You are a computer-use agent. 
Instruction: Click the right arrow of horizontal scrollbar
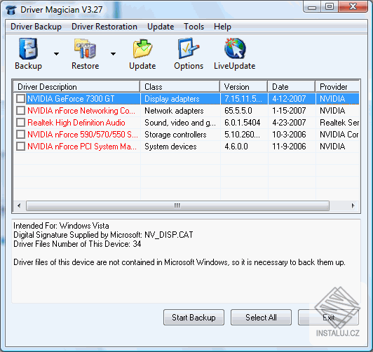click(353, 205)
